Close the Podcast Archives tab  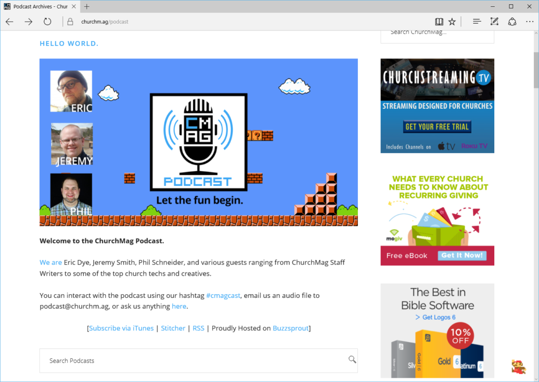pos(74,6)
